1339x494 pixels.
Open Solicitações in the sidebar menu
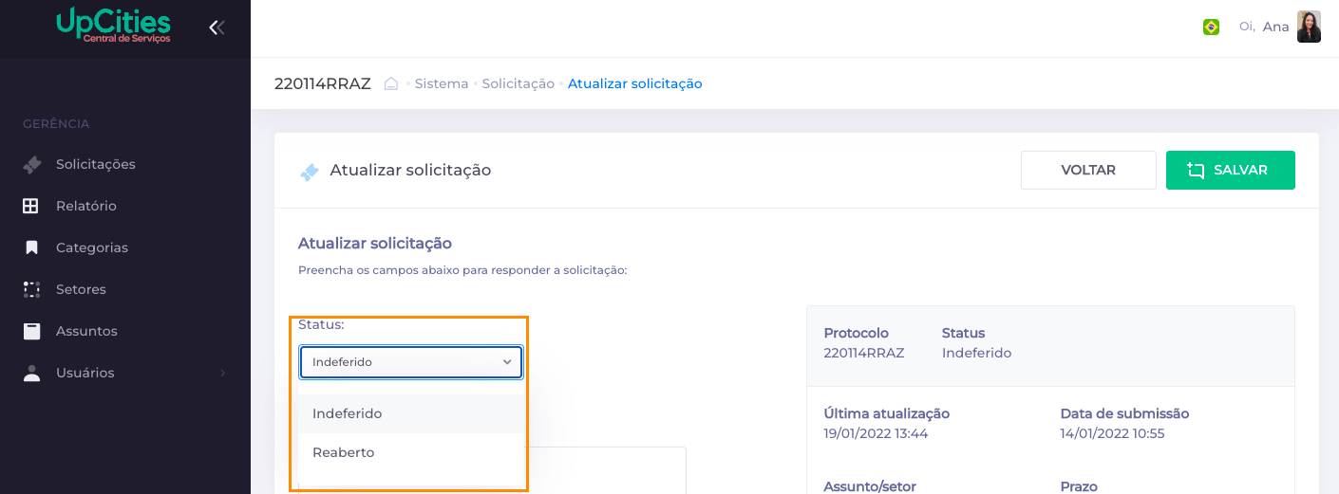[96, 164]
